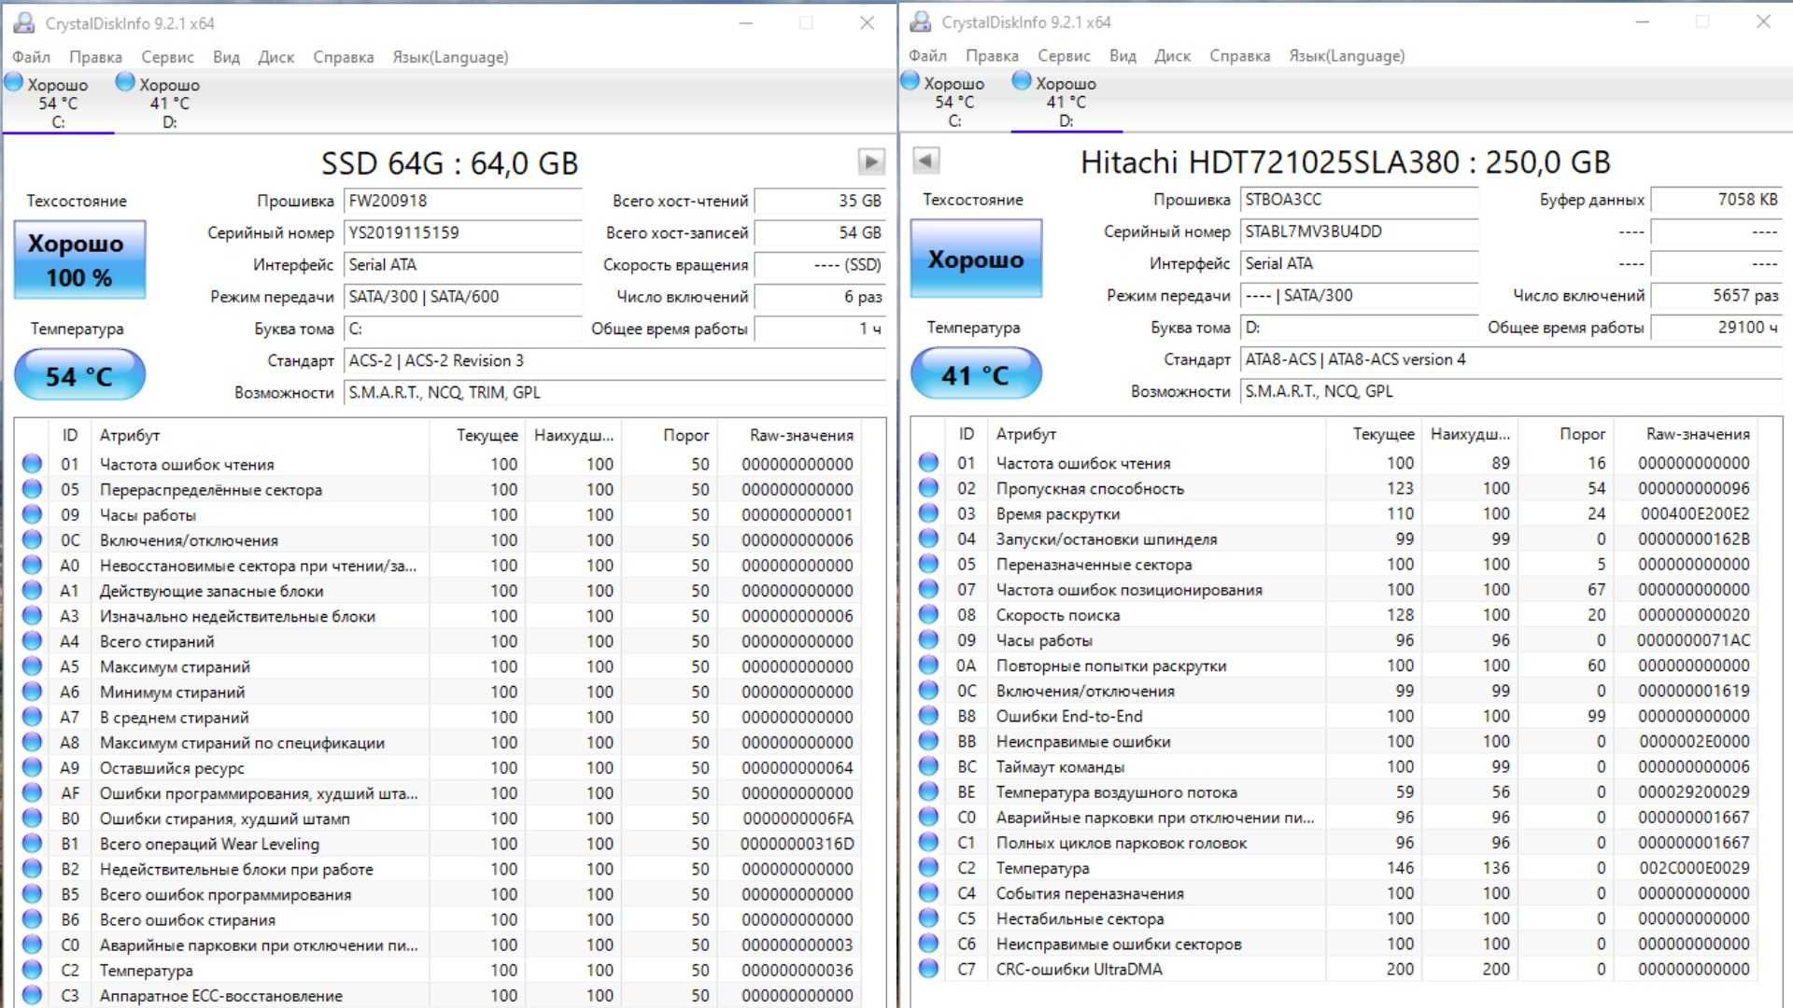Click status icon for Температура воздушного потока
The image size is (1793, 1008).
928,791
